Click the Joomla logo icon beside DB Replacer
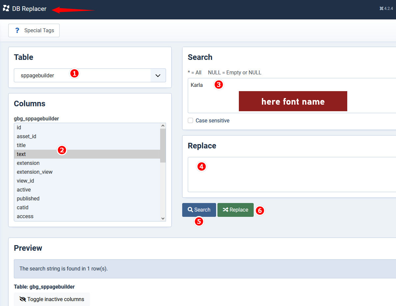Image resolution: width=396 pixels, height=306 pixels. click(6, 9)
